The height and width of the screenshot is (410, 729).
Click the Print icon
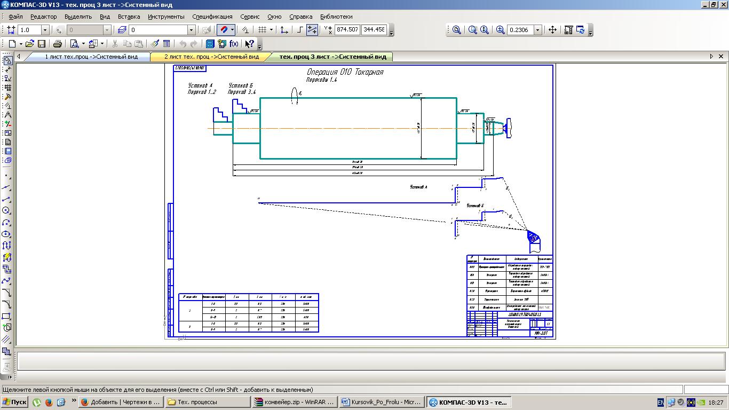(58, 44)
